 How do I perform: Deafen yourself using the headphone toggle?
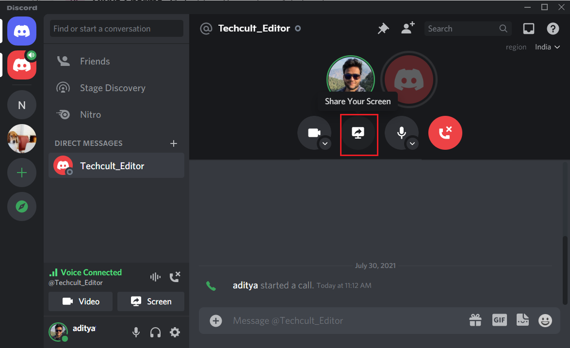(x=155, y=332)
